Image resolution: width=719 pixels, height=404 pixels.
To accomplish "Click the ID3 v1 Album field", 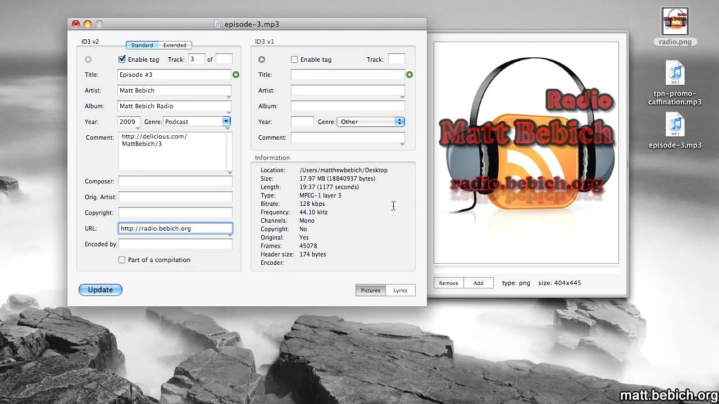I will point(348,106).
